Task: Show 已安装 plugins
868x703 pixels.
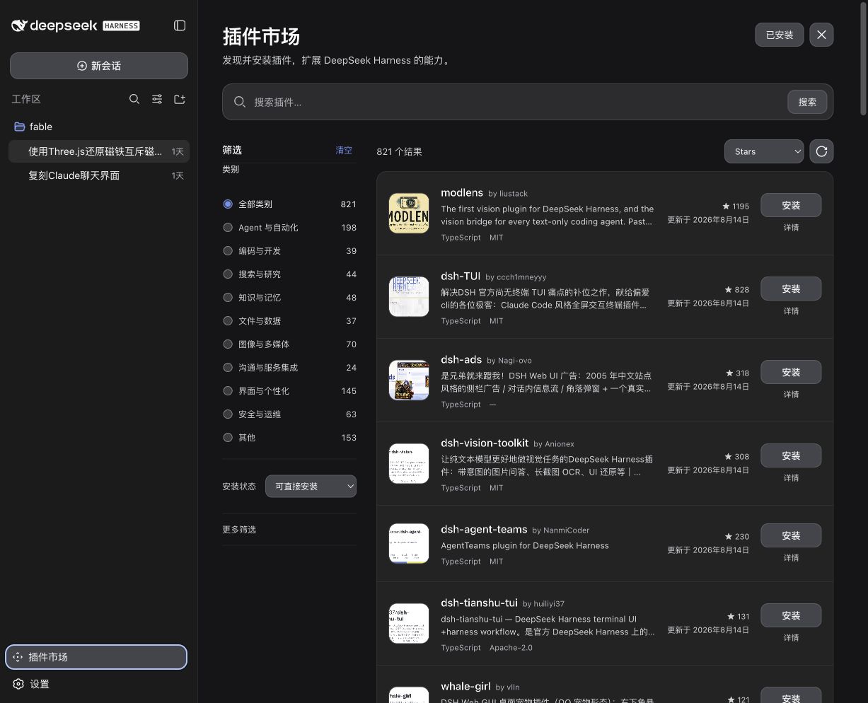Action: 779,35
